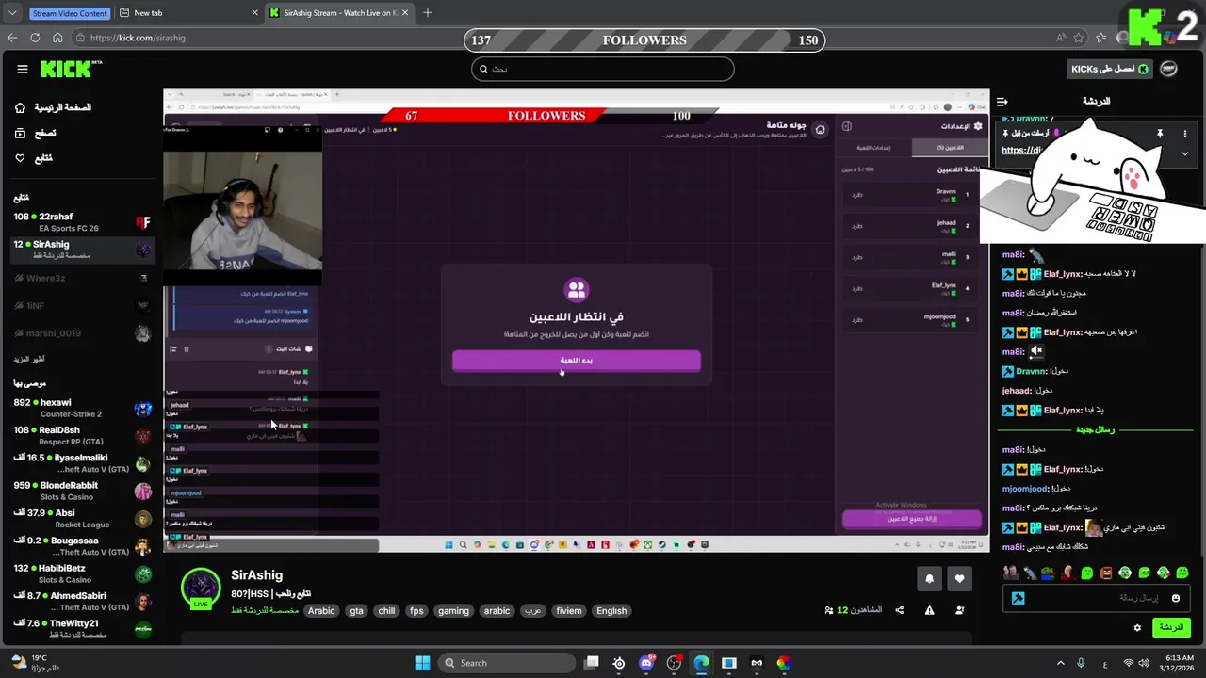The width and height of the screenshot is (1206, 678).
Task: Click the Arabic tag
Action: pos(321,610)
